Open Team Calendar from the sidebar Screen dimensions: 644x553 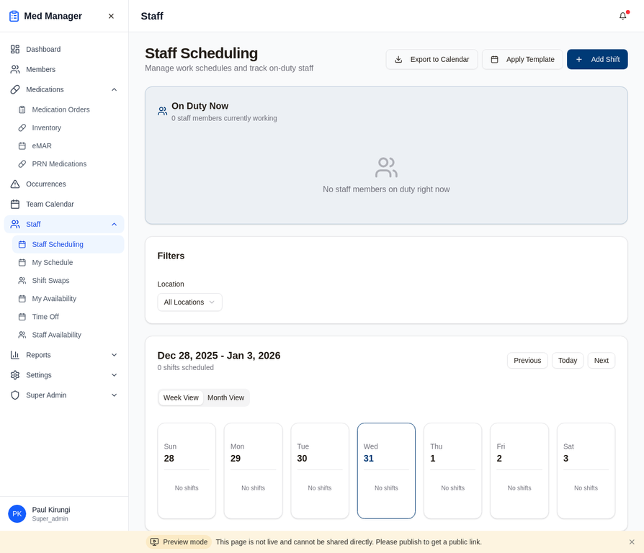49,204
